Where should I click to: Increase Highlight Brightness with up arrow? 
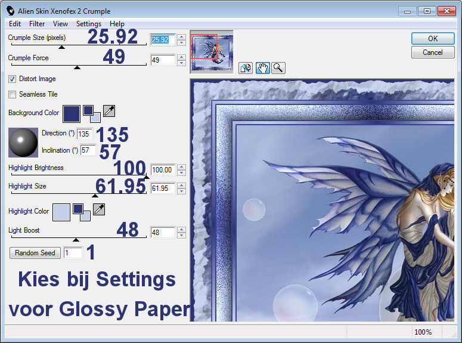click(x=181, y=167)
